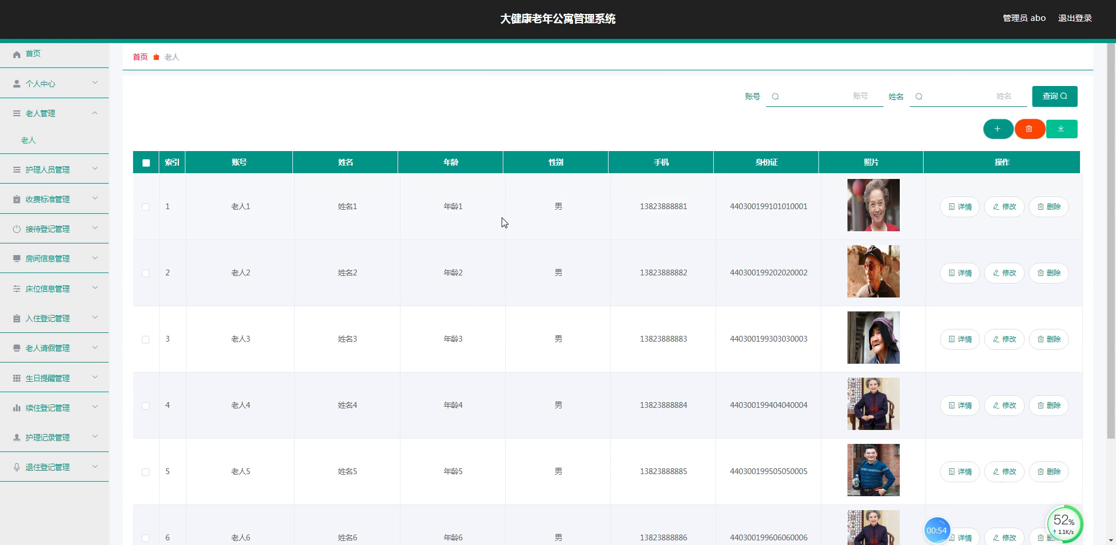Check the checkbox for row 老人2

click(x=146, y=273)
